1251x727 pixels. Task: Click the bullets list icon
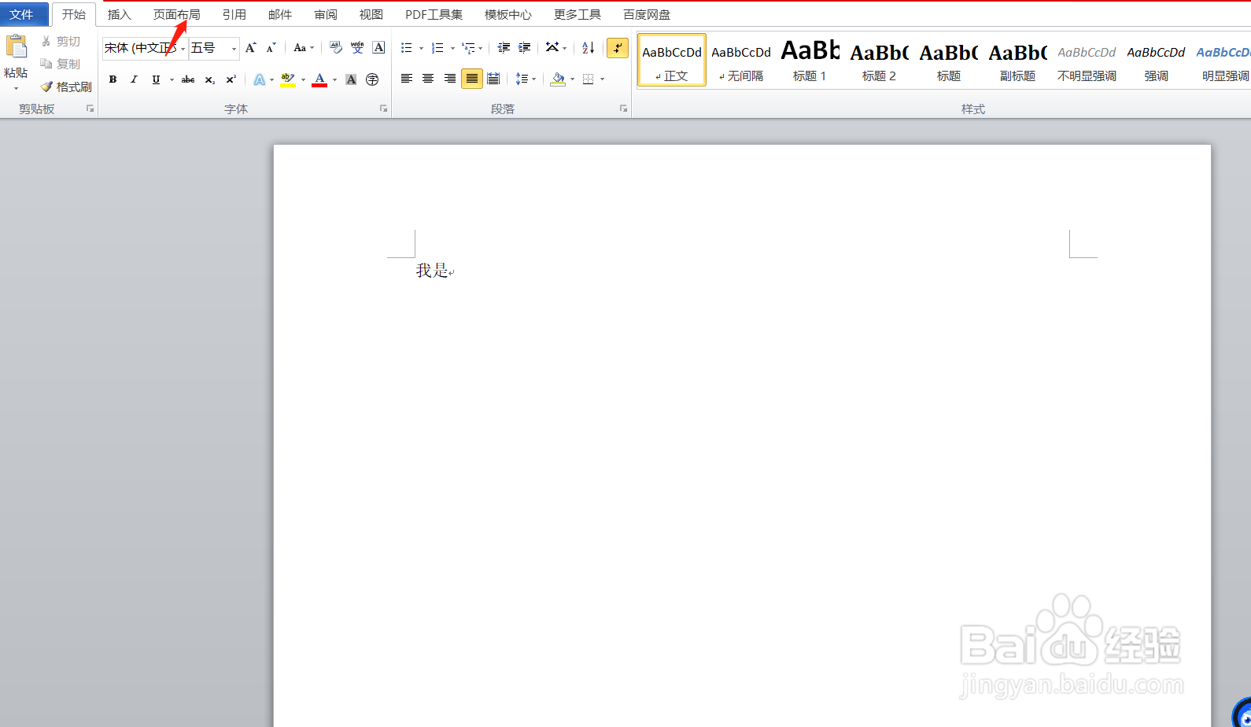click(406, 48)
